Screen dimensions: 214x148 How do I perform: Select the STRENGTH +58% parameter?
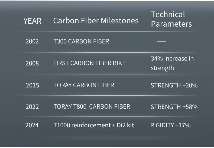pyautogui.click(x=174, y=107)
